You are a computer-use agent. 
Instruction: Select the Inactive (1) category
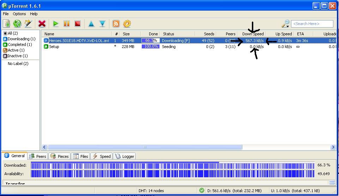coord(18,55)
